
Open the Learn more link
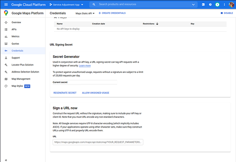tap(85, 66)
